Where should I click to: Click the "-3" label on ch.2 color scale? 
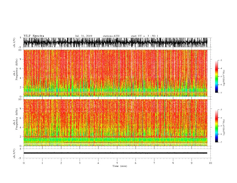click(x=221, y=110)
